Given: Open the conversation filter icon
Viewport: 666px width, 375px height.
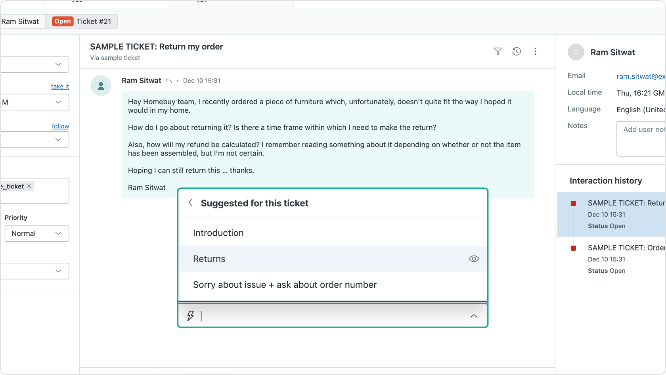Looking at the screenshot, I should click(498, 52).
